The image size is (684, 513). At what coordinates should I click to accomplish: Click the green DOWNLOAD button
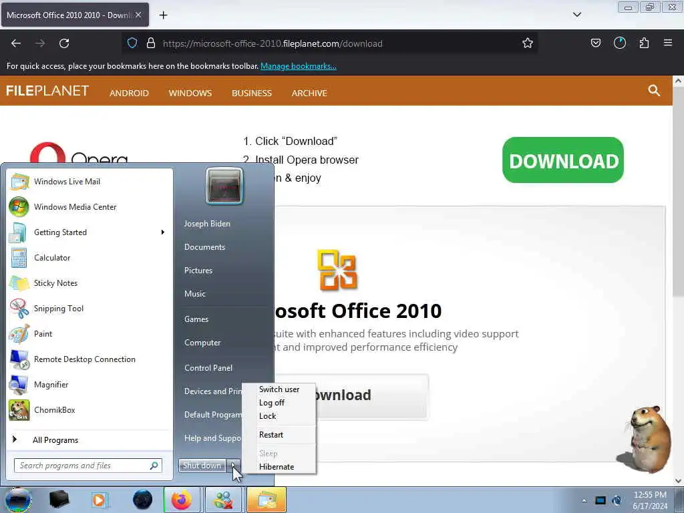tap(562, 160)
